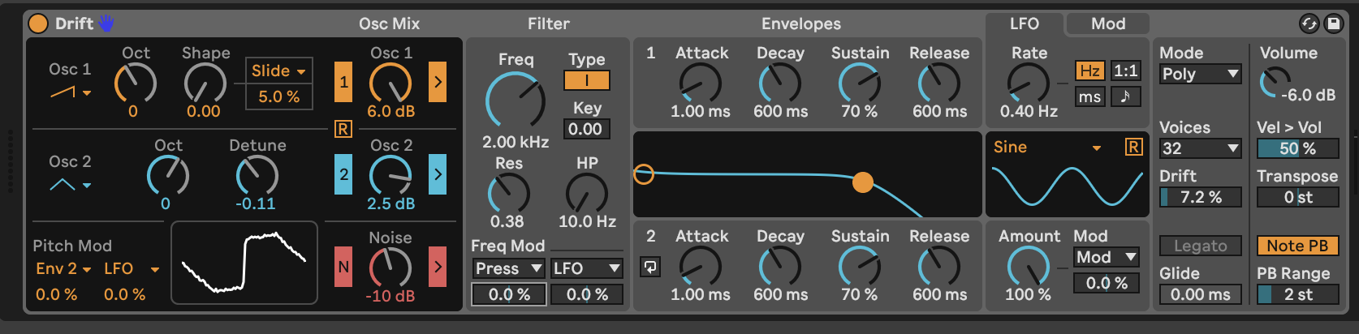Click the LFO Amount knob
This screenshot has width=1359, height=334.
click(x=1028, y=267)
